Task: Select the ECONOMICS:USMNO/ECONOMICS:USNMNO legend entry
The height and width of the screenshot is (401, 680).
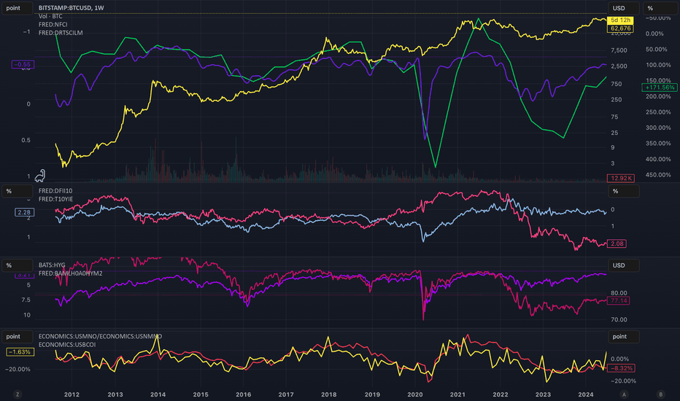Action: click(100, 336)
